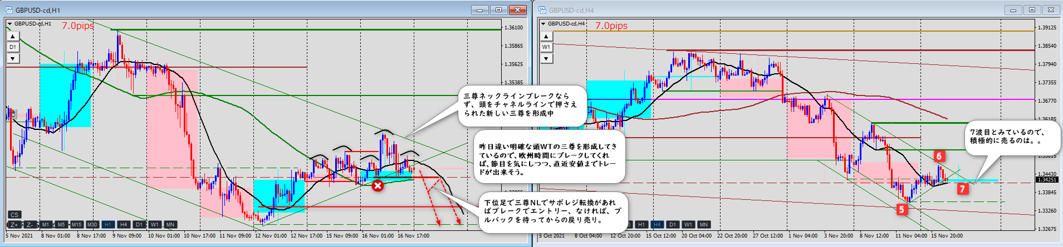Screen dimensions: 1063x247
Task: Minimize the GBPUSD-cd,H4 chart window
Action: pyautogui.click(x=1013, y=10)
